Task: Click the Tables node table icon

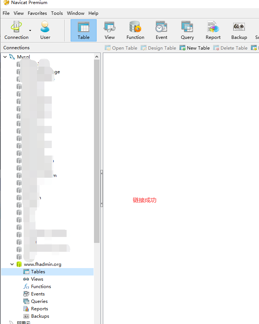Action: tap(26, 272)
